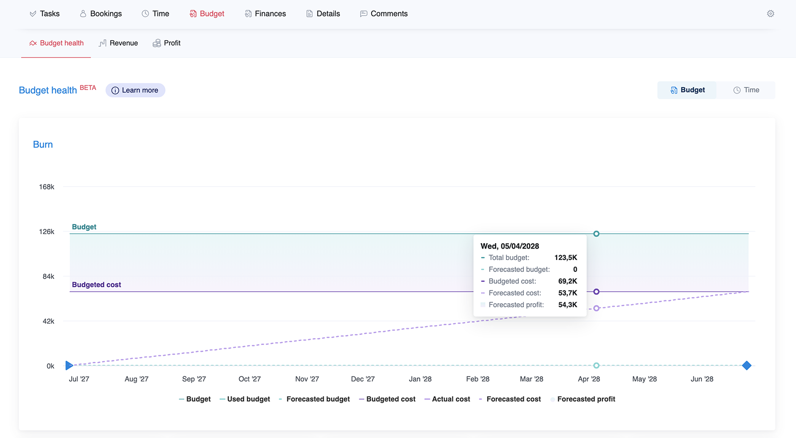796x438 pixels.
Task: Switch to the Profit sub-tab
Action: [x=167, y=43]
